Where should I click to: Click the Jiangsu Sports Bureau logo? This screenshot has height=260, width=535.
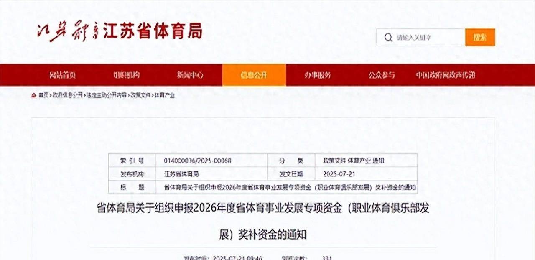[120, 32]
